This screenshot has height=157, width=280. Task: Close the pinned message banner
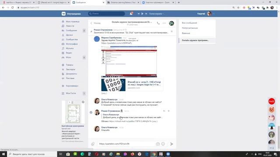[171, 31]
